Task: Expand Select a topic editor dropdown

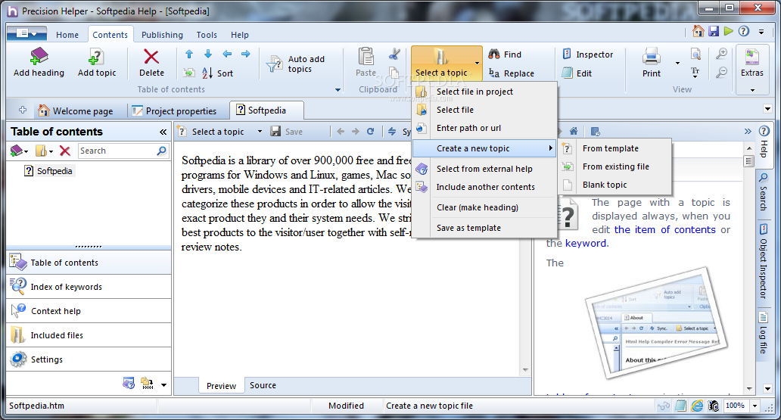Action: coord(260,132)
